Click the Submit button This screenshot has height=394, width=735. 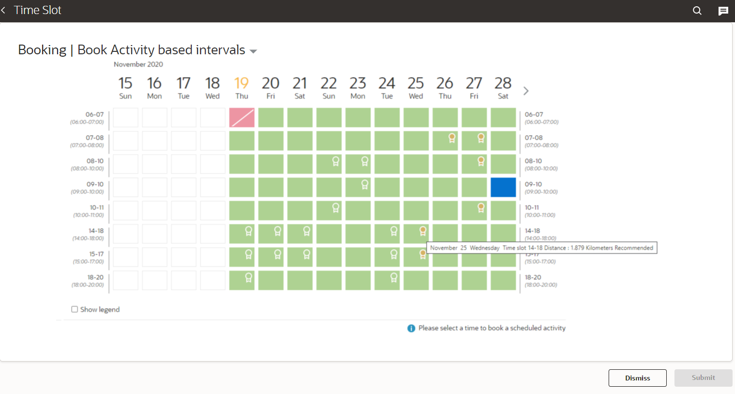(703, 378)
